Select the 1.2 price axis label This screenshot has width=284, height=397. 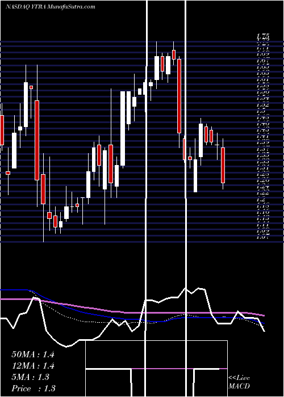[x=261, y=200]
